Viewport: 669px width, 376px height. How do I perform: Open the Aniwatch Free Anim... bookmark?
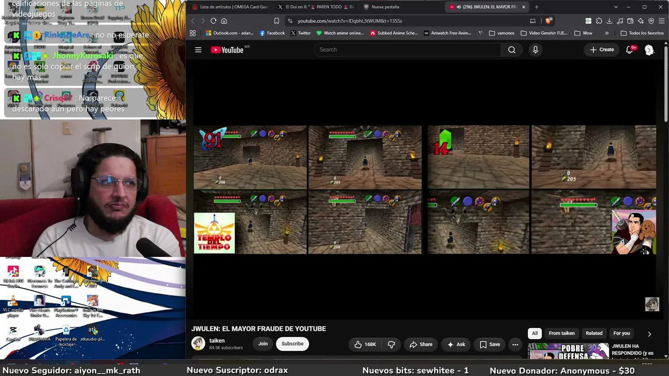(447, 33)
